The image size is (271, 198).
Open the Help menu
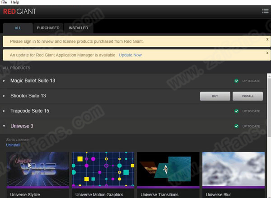(15, 2)
